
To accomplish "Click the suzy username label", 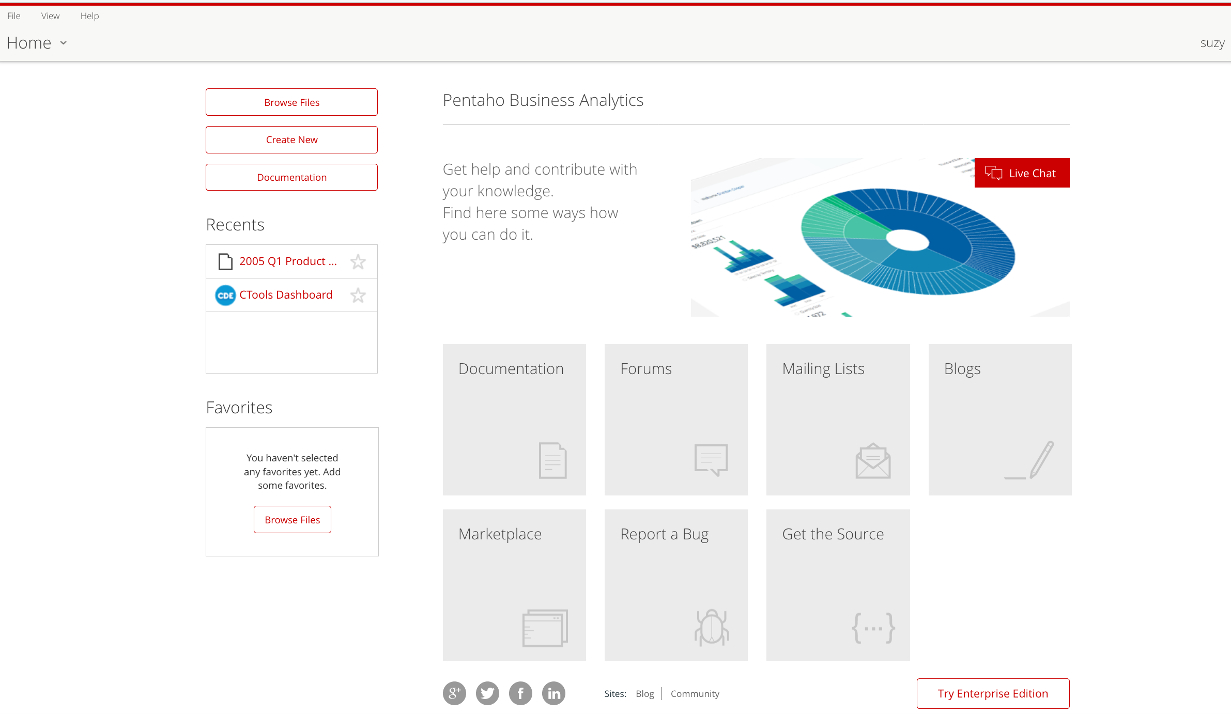I will click(x=1212, y=43).
